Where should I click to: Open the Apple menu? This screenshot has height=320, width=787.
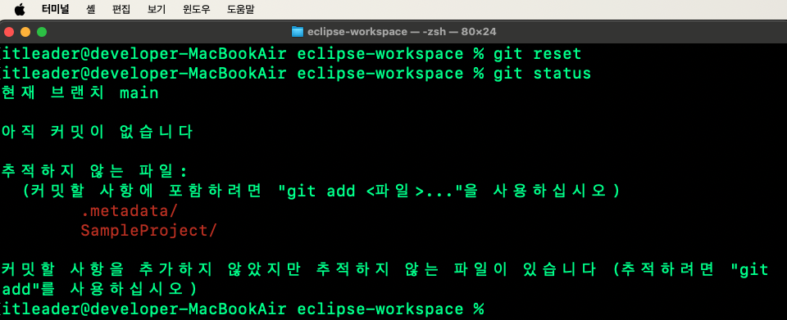coord(20,9)
